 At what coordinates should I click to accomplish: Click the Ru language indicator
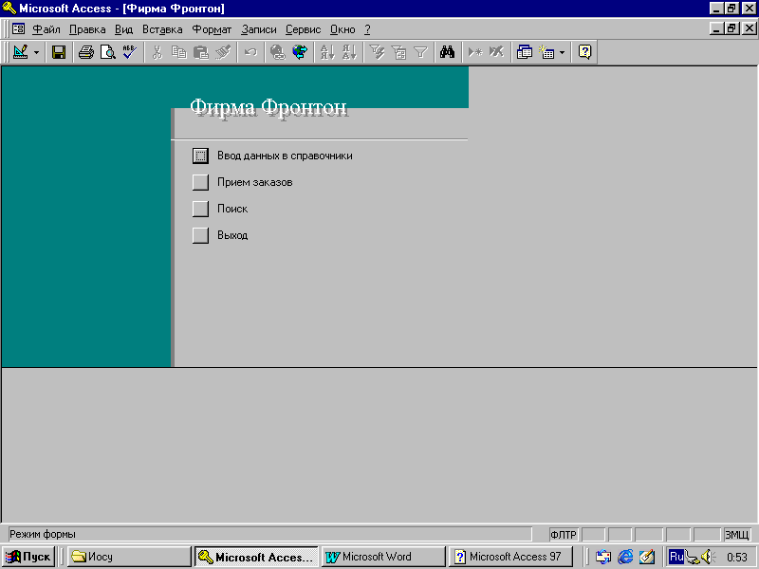pyautogui.click(x=676, y=557)
